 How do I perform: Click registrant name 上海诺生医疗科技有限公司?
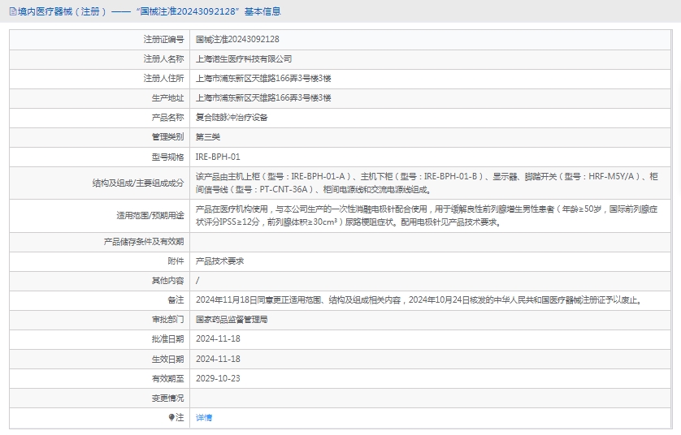click(243, 58)
